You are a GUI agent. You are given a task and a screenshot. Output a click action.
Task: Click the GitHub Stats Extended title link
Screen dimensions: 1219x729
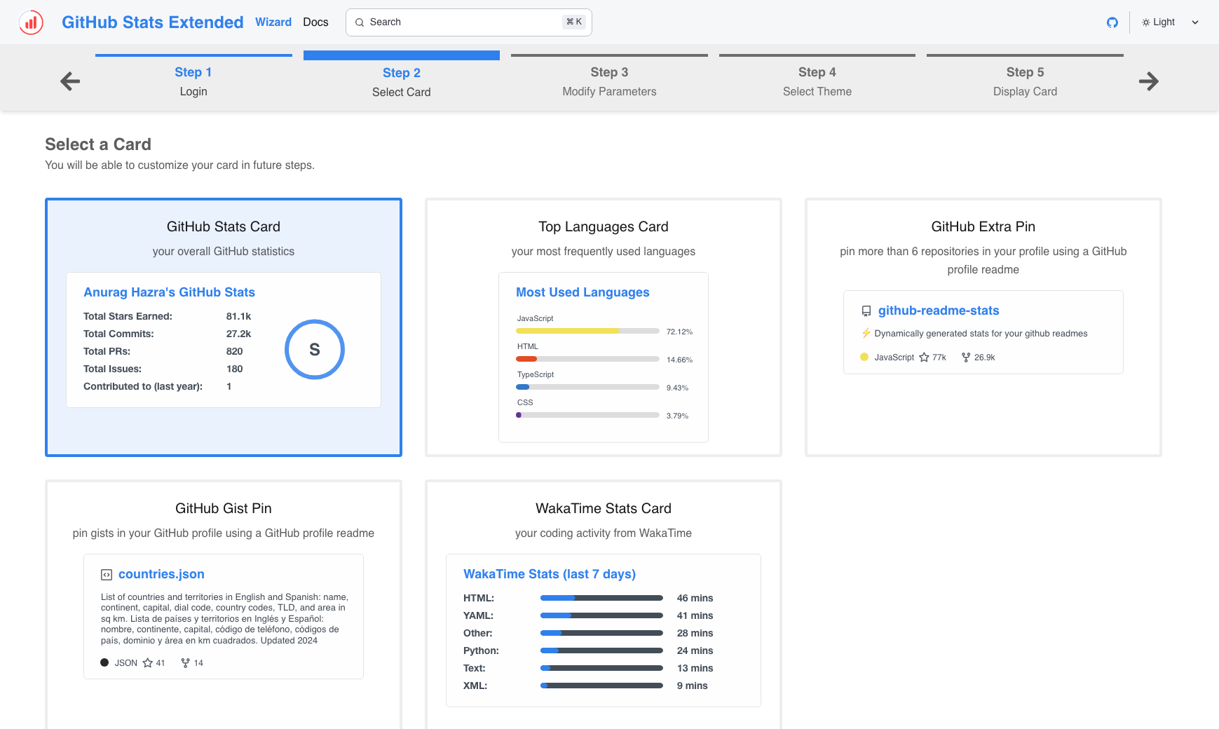153,22
